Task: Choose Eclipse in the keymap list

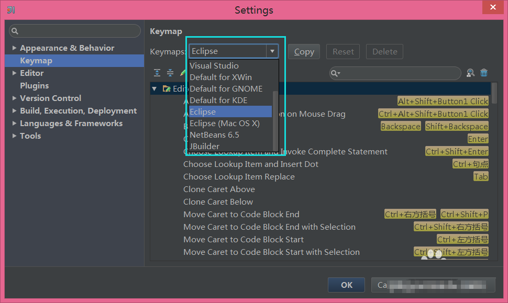Action: [230, 111]
